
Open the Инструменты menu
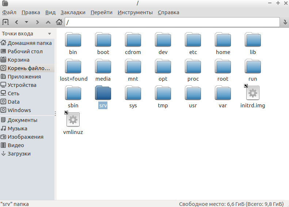point(135,12)
